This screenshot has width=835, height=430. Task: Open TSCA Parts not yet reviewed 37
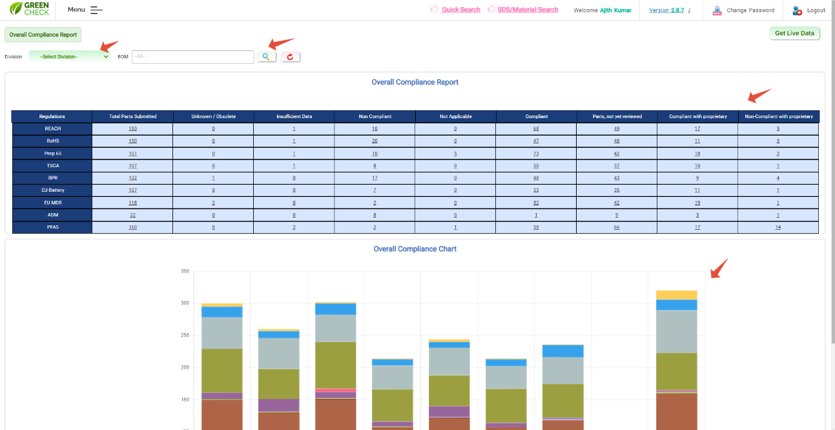coord(617,165)
